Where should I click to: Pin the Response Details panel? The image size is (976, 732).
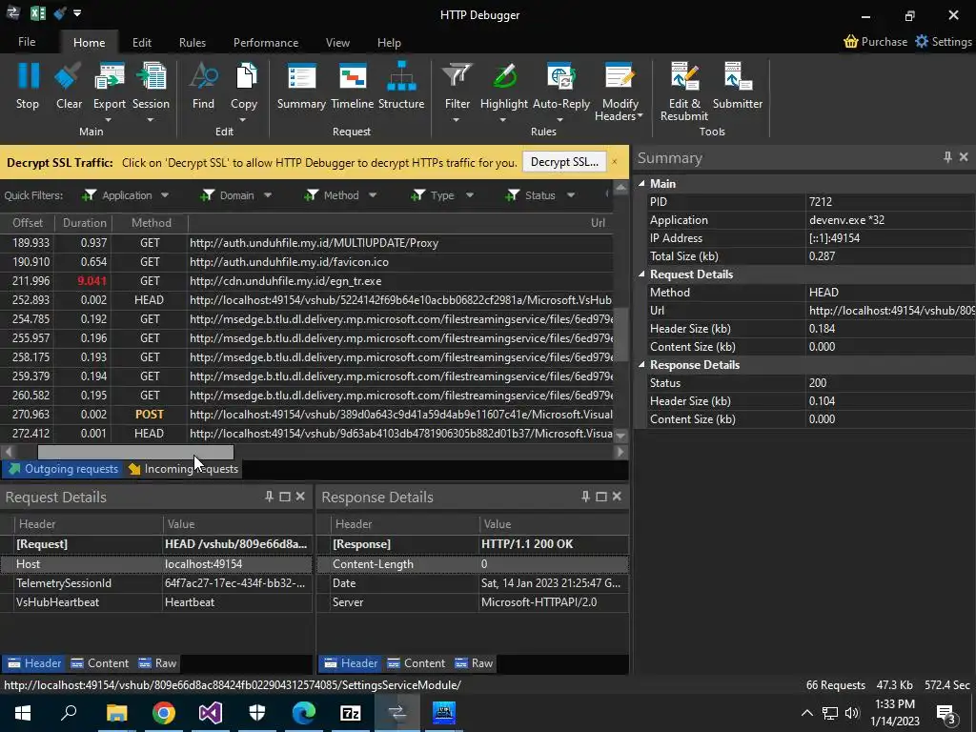tap(585, 497)
